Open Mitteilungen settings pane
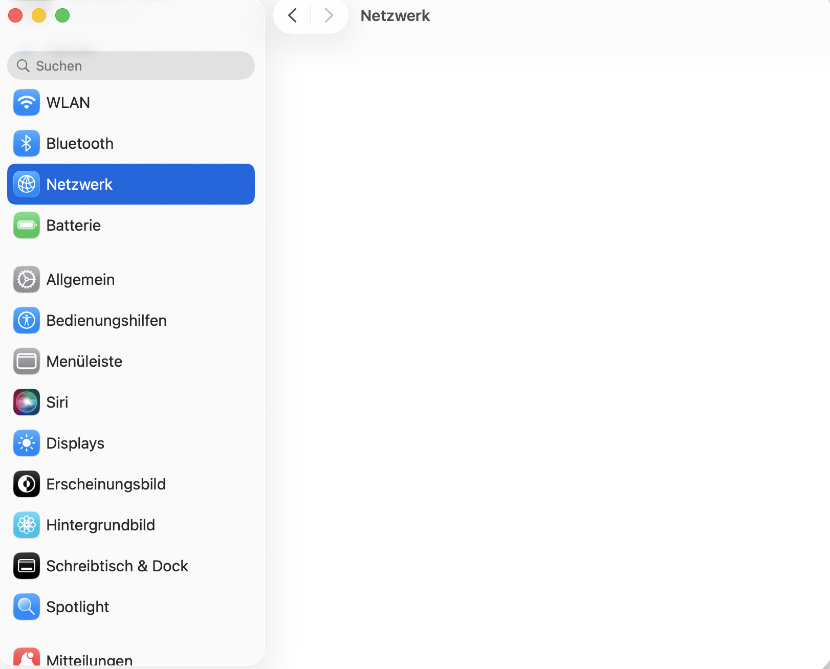830x669 pixels. coord(89,659)
